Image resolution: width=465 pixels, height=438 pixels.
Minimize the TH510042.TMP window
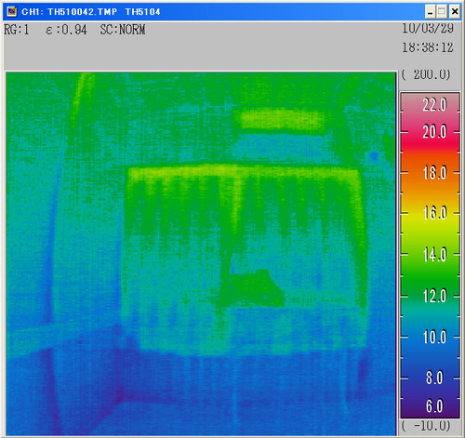pyautogui.click(x=430, y=12)
